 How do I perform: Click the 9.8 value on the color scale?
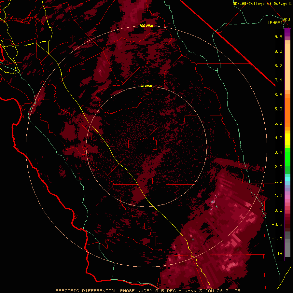coord(278,36)
